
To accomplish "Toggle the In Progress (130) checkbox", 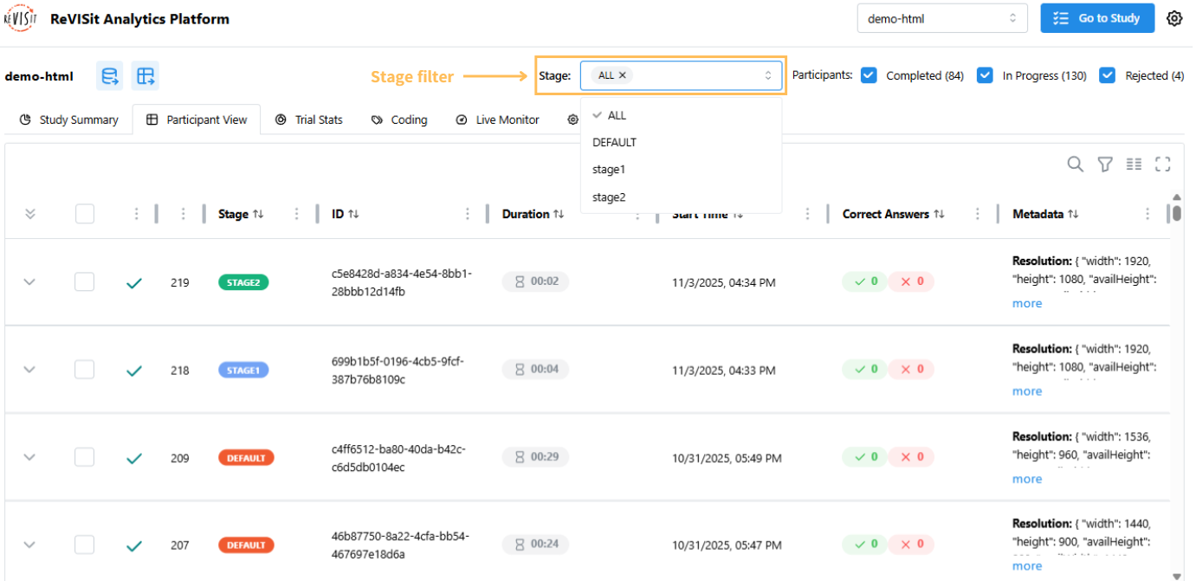I will 985,75.
